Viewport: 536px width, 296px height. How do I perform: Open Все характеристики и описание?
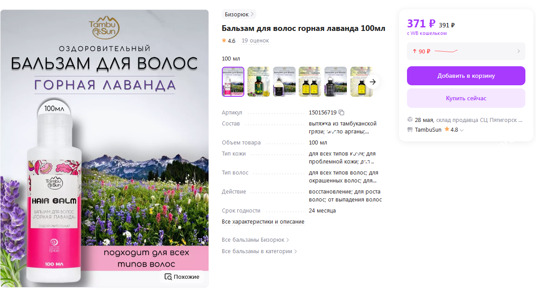(x=263, y=222)
